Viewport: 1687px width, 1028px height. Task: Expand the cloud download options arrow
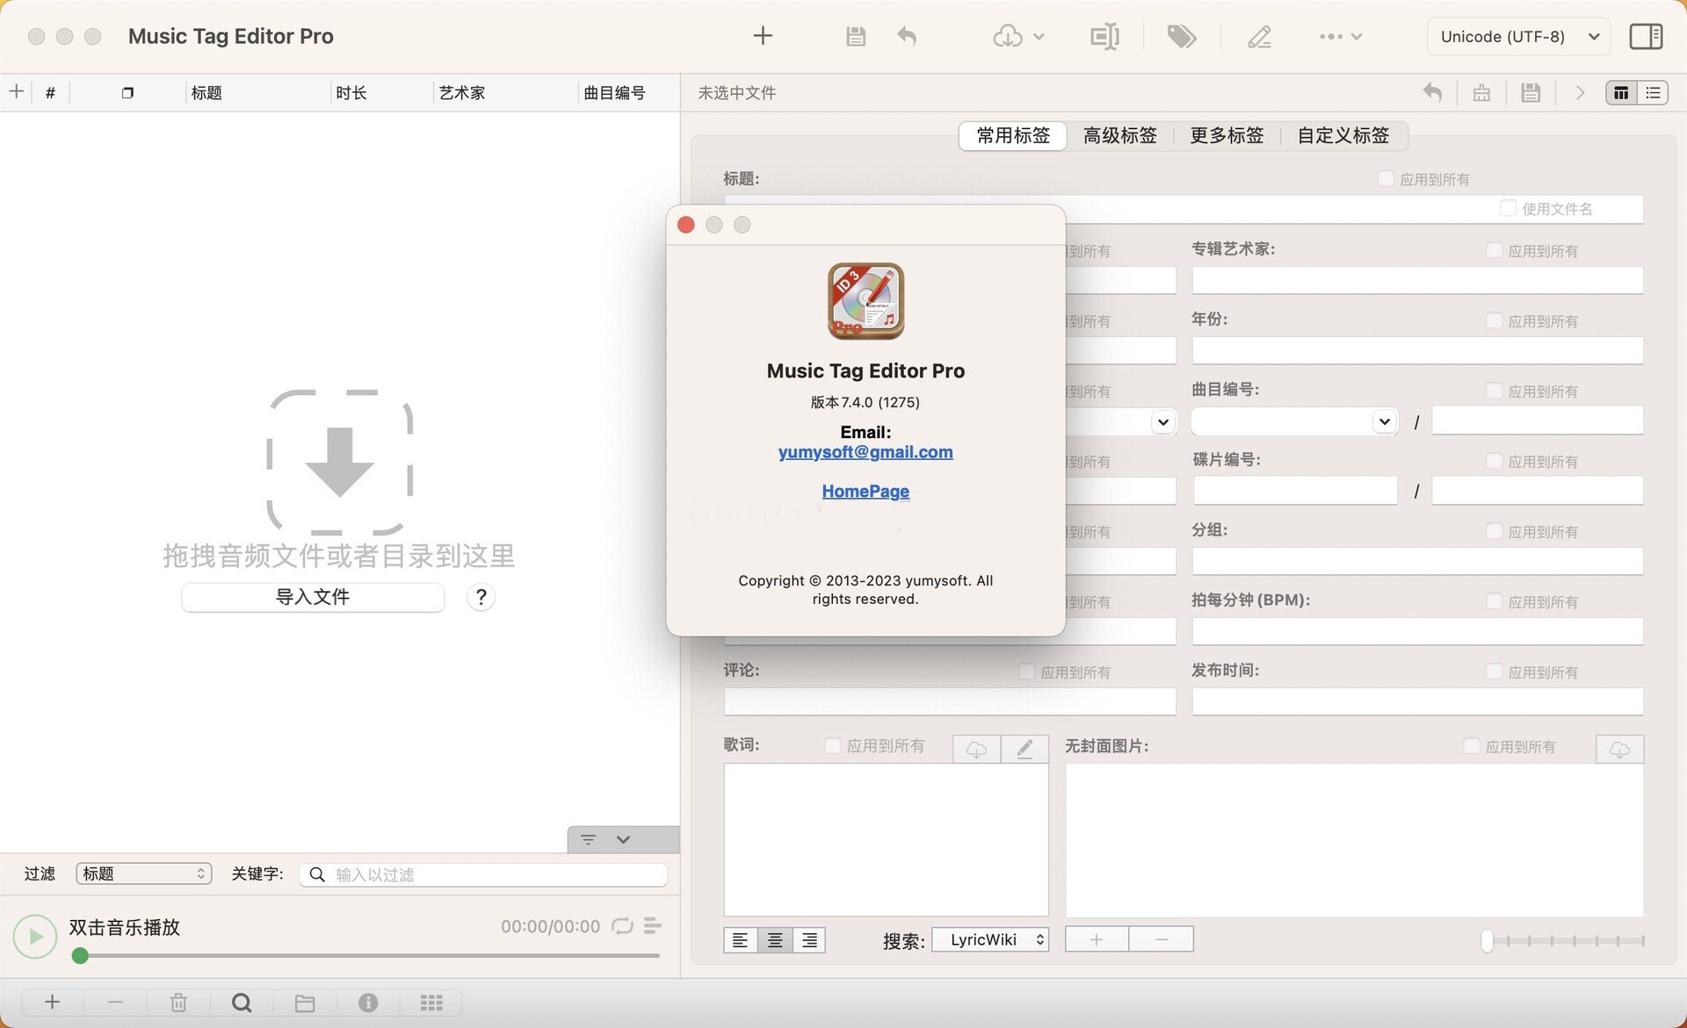[1039, 37]
